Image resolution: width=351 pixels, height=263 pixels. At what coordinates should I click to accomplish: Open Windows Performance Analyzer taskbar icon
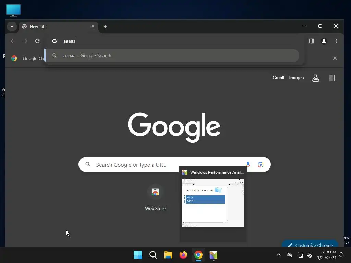[213, 255]
